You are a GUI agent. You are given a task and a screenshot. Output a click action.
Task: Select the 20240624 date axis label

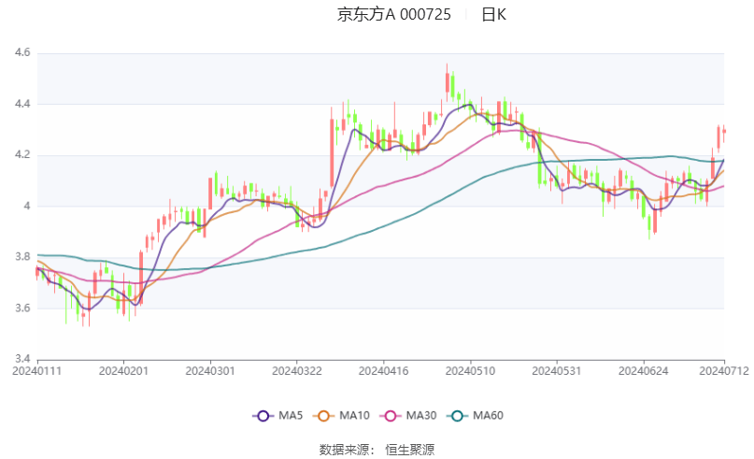pyautogui.click(x=643, y=371)
